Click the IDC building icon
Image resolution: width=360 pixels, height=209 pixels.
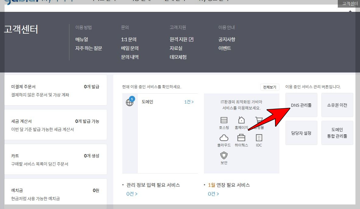[x=258, y=139]
